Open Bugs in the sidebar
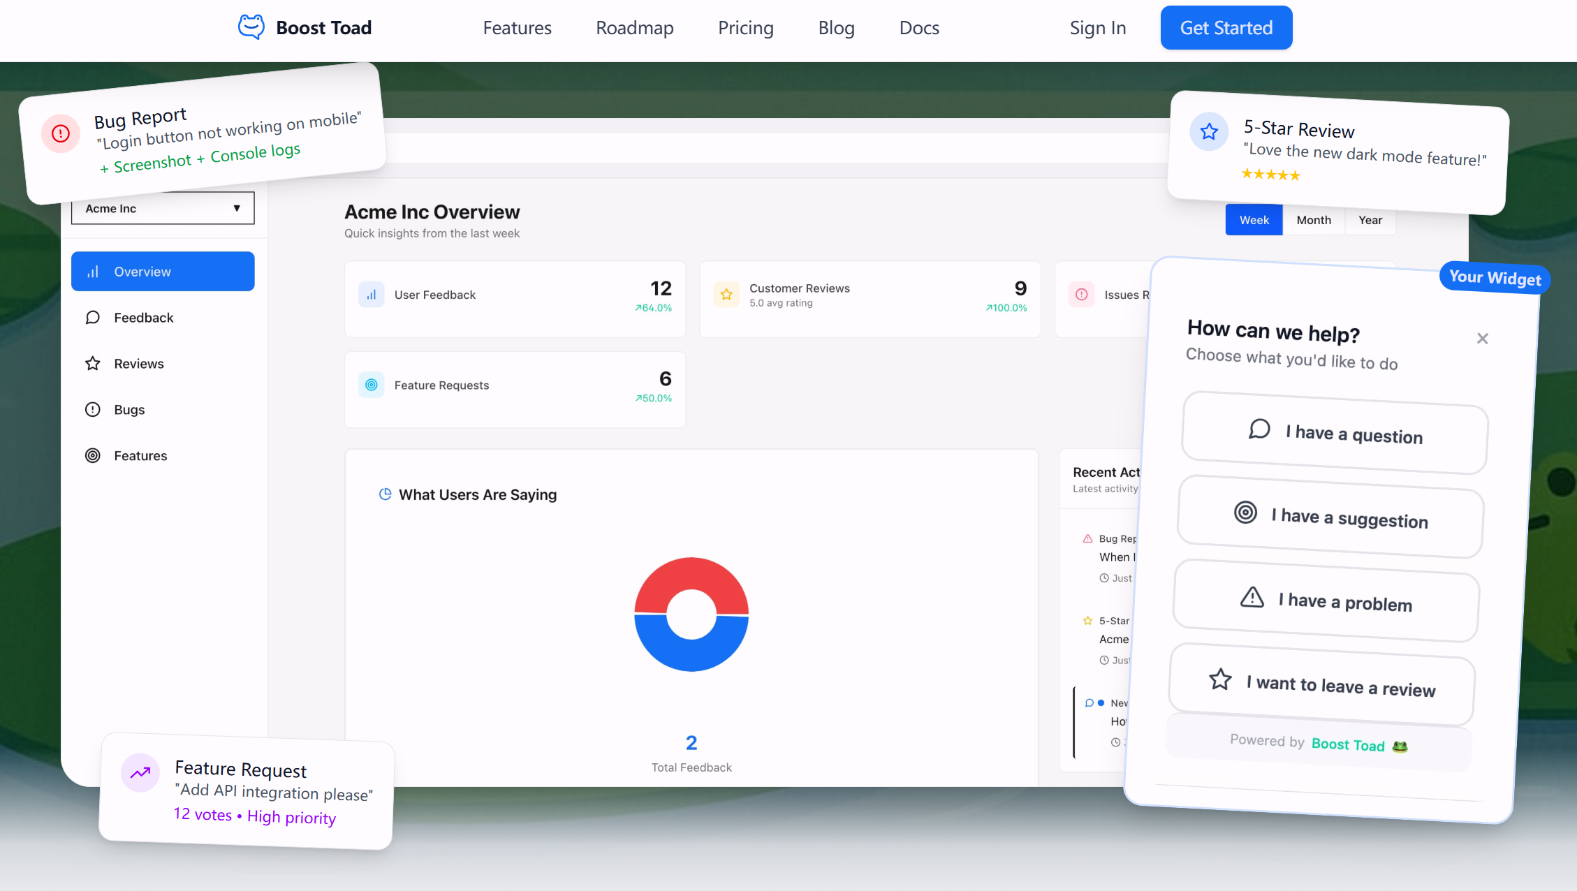 click(x=129, y=410)
